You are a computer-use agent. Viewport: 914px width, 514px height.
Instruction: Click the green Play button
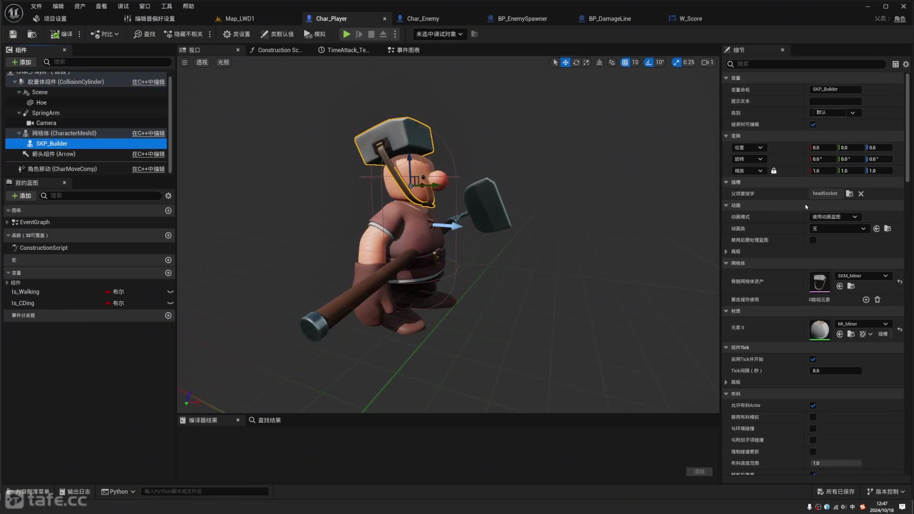[x=347, y=34]
